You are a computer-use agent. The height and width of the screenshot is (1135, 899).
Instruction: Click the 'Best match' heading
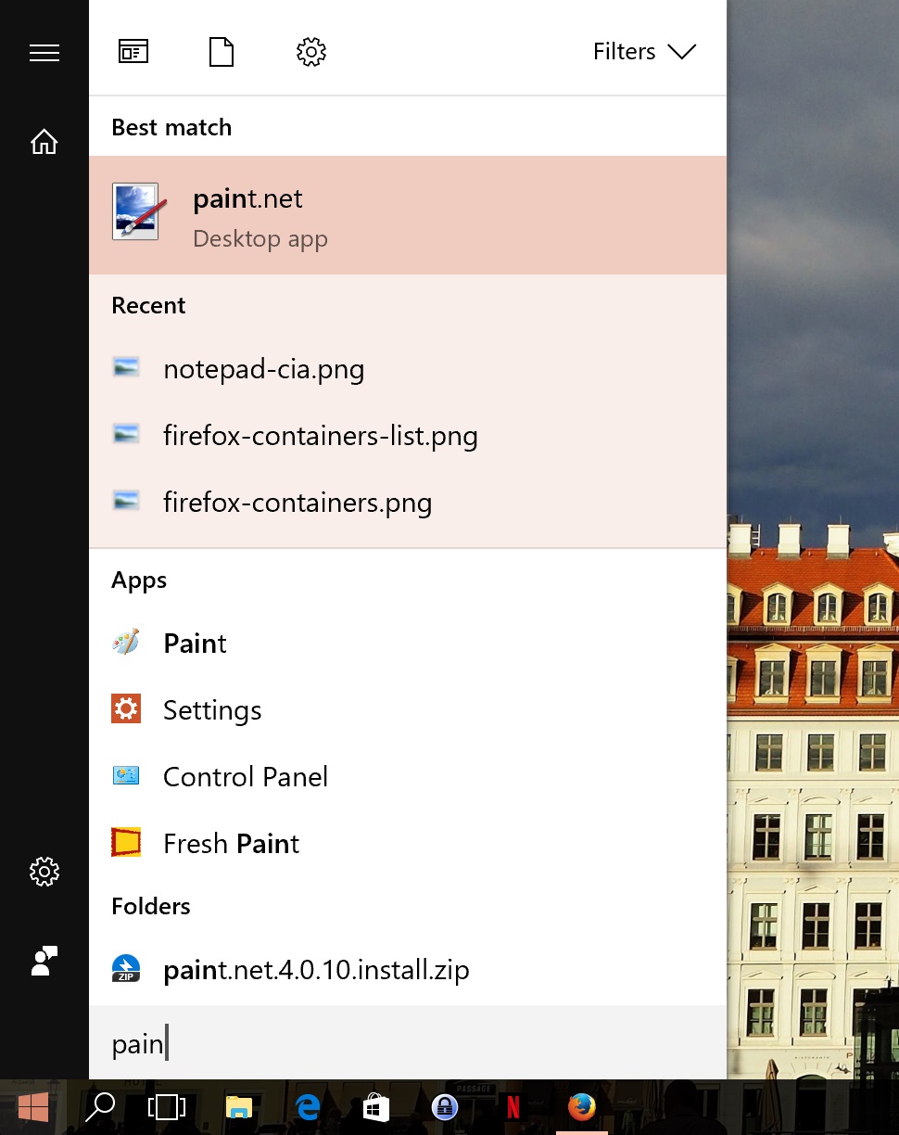171,128
